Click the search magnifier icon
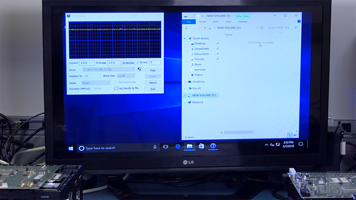The image size is (356, 200). [296, 28]
